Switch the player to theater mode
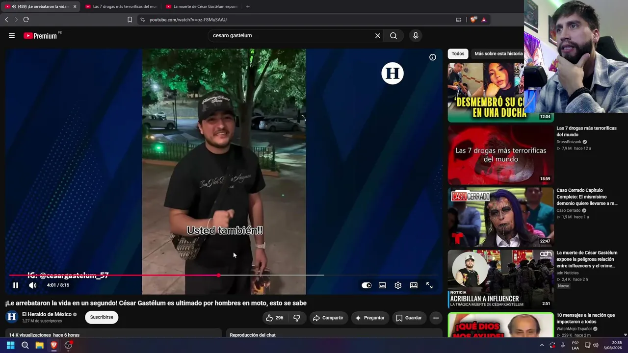The image size is (628, 353). [414, 285]
